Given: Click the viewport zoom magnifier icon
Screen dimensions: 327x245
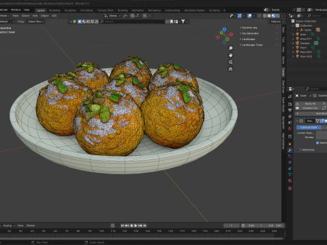Looking at the screenshot, I should [x=230, y=48].
